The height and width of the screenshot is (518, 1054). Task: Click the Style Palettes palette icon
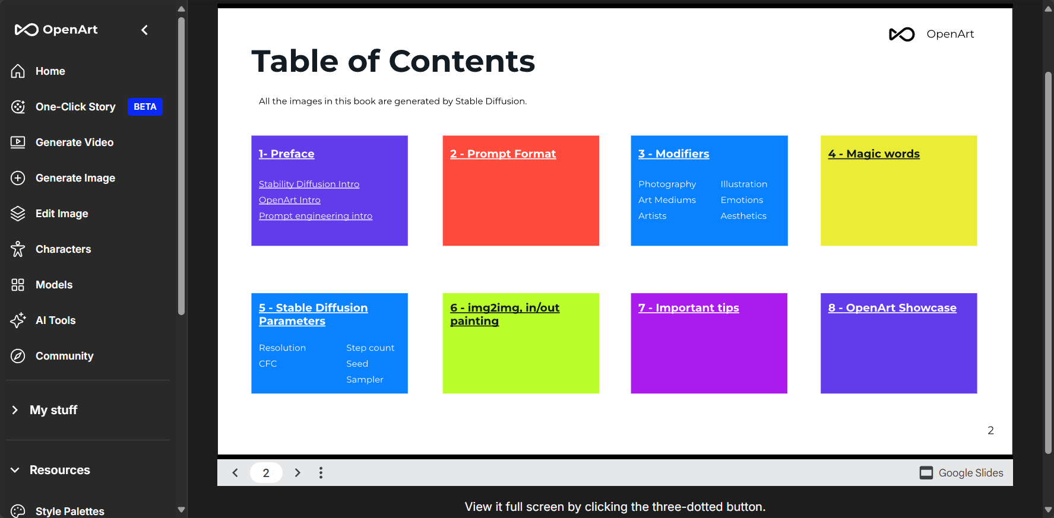[x=18, y=511]
